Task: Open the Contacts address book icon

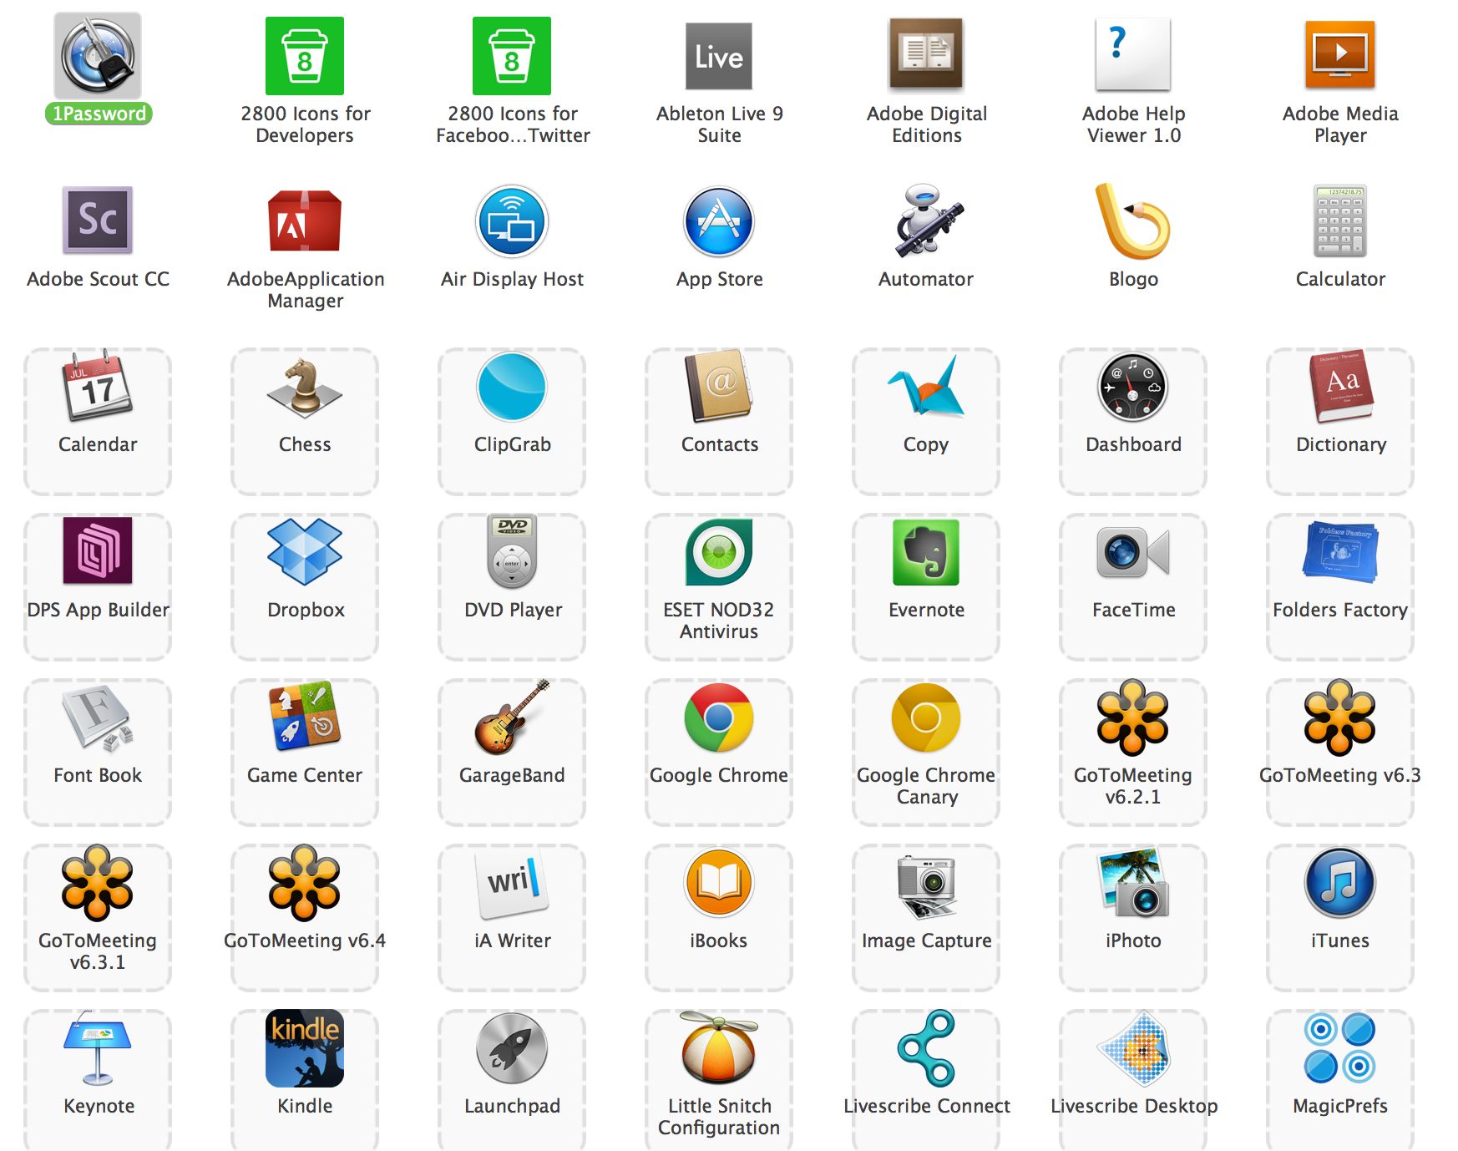Action: tap(719, 387)
